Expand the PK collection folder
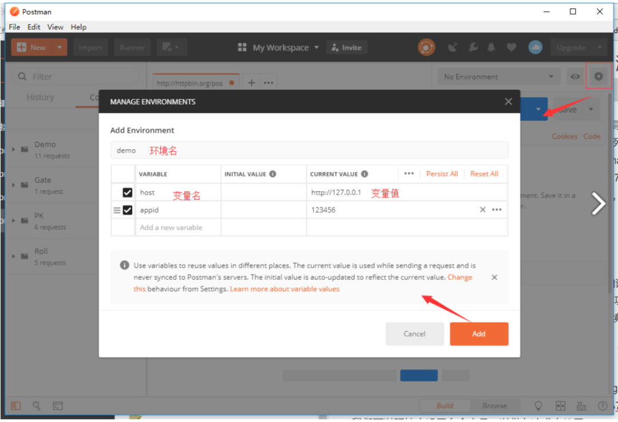The width and height of the screenshot is (618, 422). pyautogui.click(x=14, y=221)
